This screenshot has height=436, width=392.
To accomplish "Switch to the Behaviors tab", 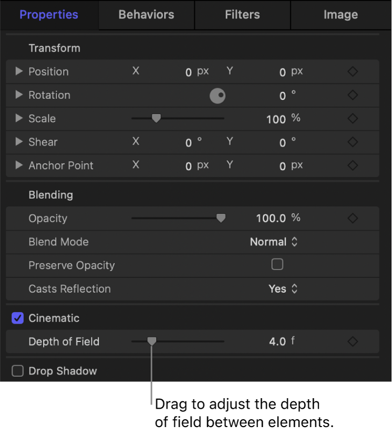I will (x=146, y=15).
